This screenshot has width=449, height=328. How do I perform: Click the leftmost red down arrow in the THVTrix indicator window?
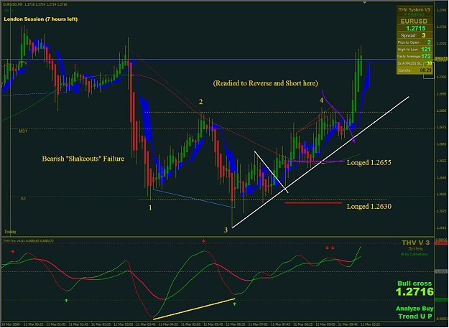13,251
